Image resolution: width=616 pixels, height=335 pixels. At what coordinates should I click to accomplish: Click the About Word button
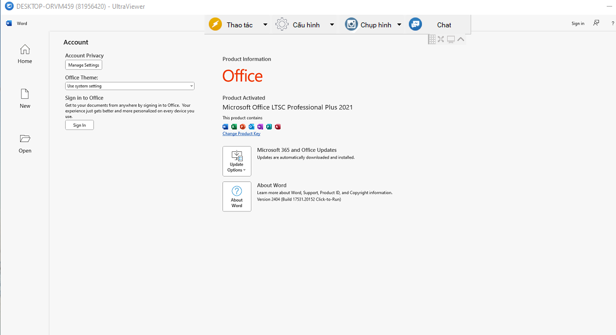click(x=237, y=196)
